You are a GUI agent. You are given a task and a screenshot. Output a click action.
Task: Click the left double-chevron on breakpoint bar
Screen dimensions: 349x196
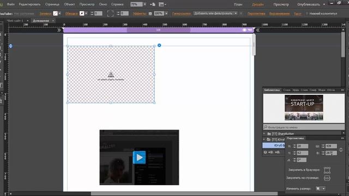coord(59,30)
